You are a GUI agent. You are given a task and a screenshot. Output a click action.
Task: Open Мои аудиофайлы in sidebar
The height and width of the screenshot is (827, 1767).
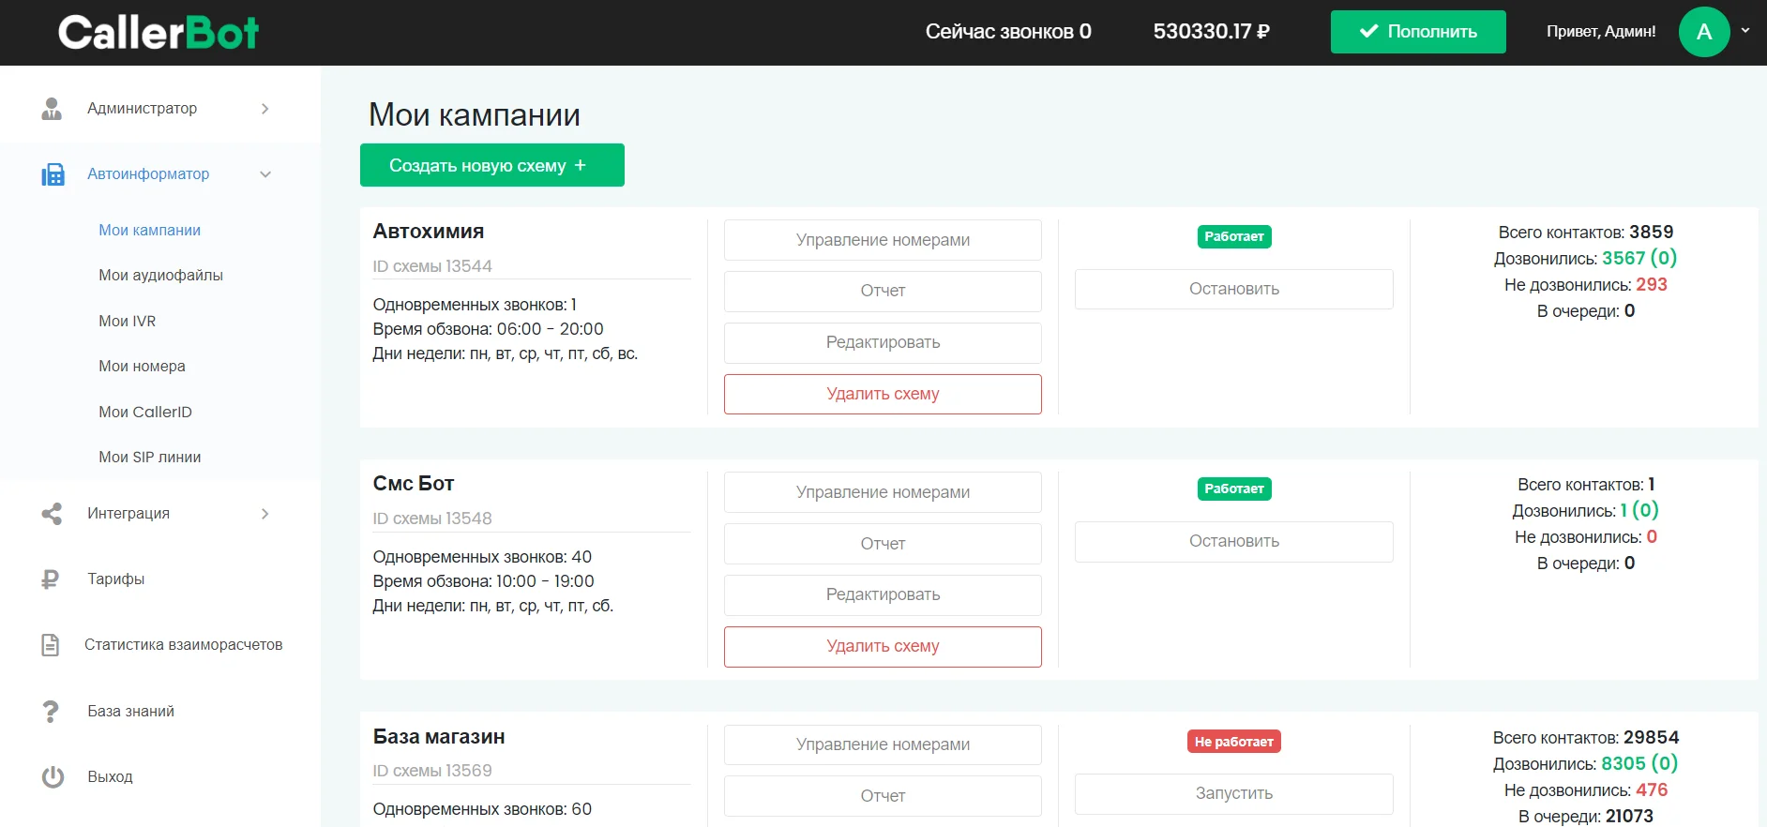[161, 275]
